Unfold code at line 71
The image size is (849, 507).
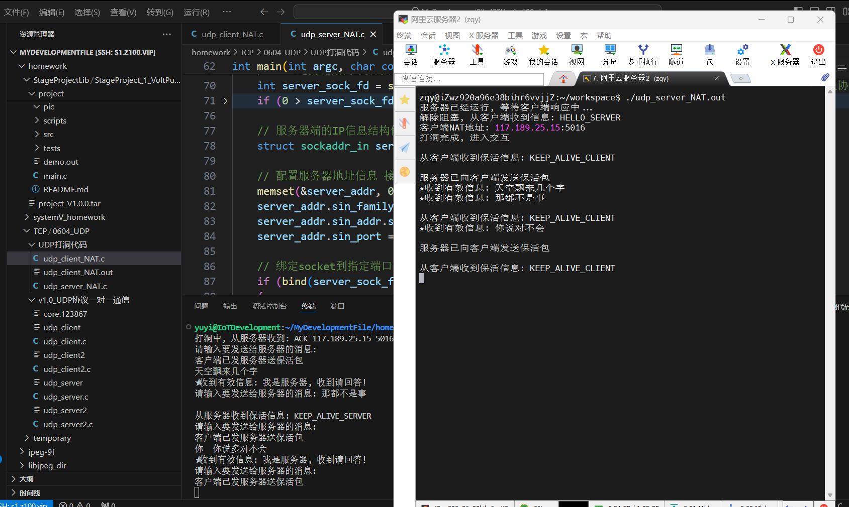tap(226, 101)
